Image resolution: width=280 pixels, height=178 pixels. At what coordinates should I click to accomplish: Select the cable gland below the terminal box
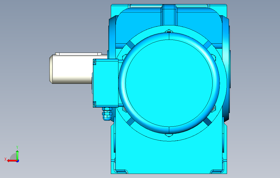pos(107,114)
